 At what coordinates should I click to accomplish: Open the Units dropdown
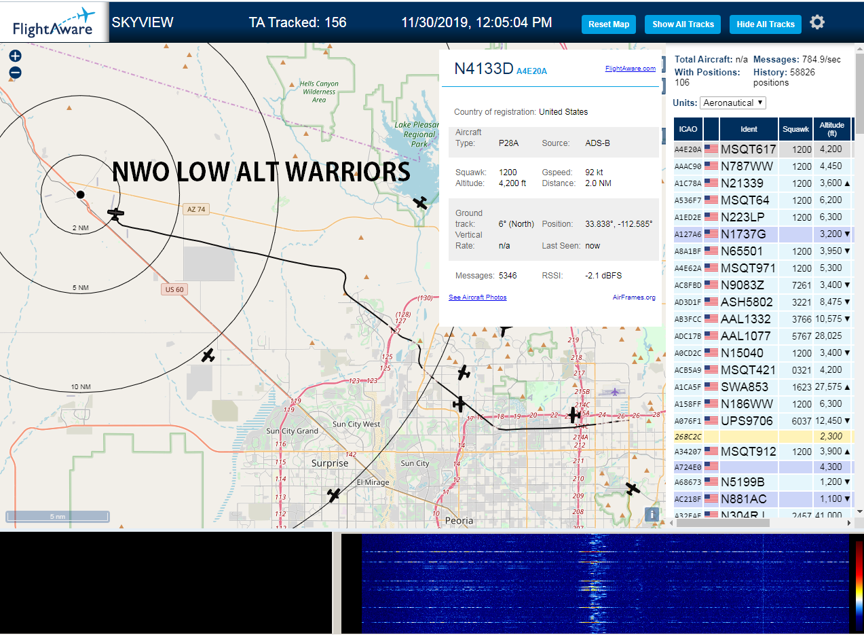pyautogui.click(x=733, y=103)
